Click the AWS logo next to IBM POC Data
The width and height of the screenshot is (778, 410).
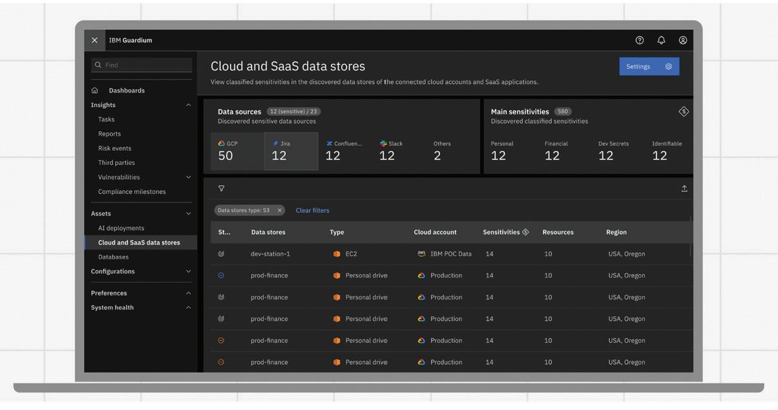pyautogui.click(x=421, y=254)
